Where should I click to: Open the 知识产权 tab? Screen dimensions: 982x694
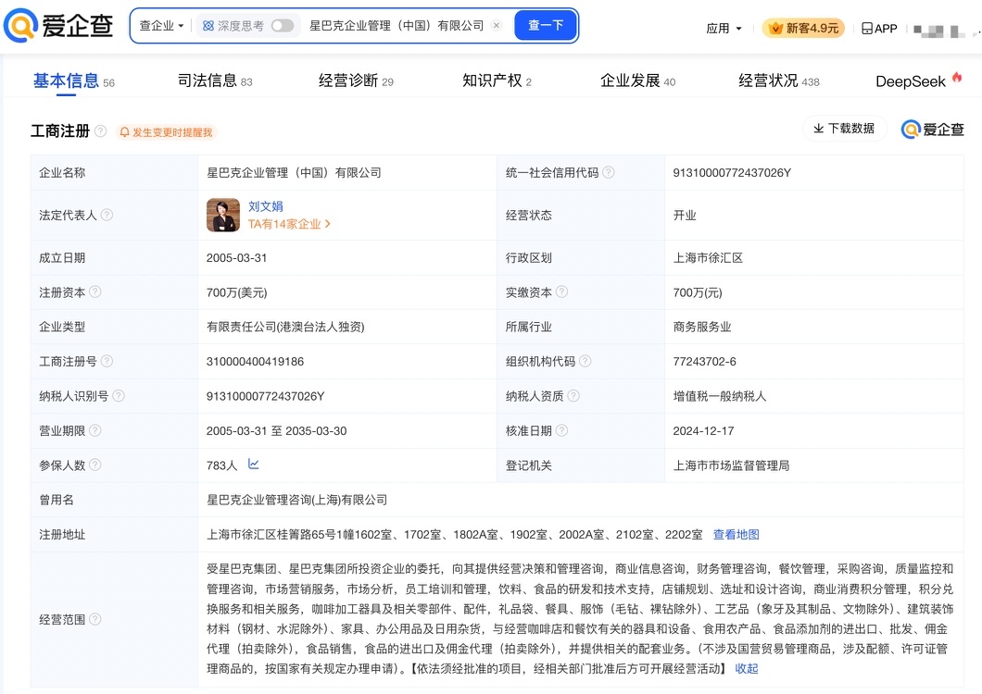[497, 81]
